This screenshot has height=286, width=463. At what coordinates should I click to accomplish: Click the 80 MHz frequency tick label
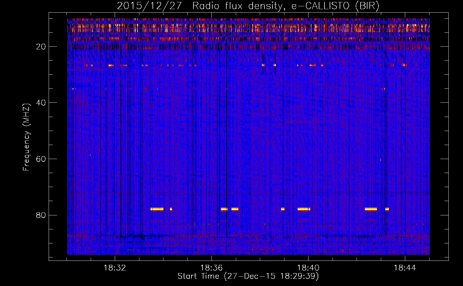click(41, 215)
